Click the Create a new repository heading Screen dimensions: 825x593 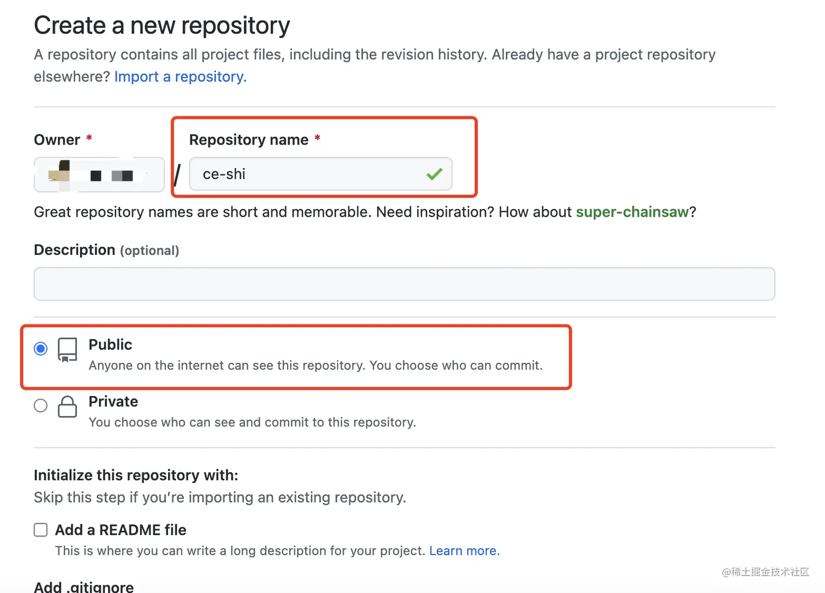point(162,26)
